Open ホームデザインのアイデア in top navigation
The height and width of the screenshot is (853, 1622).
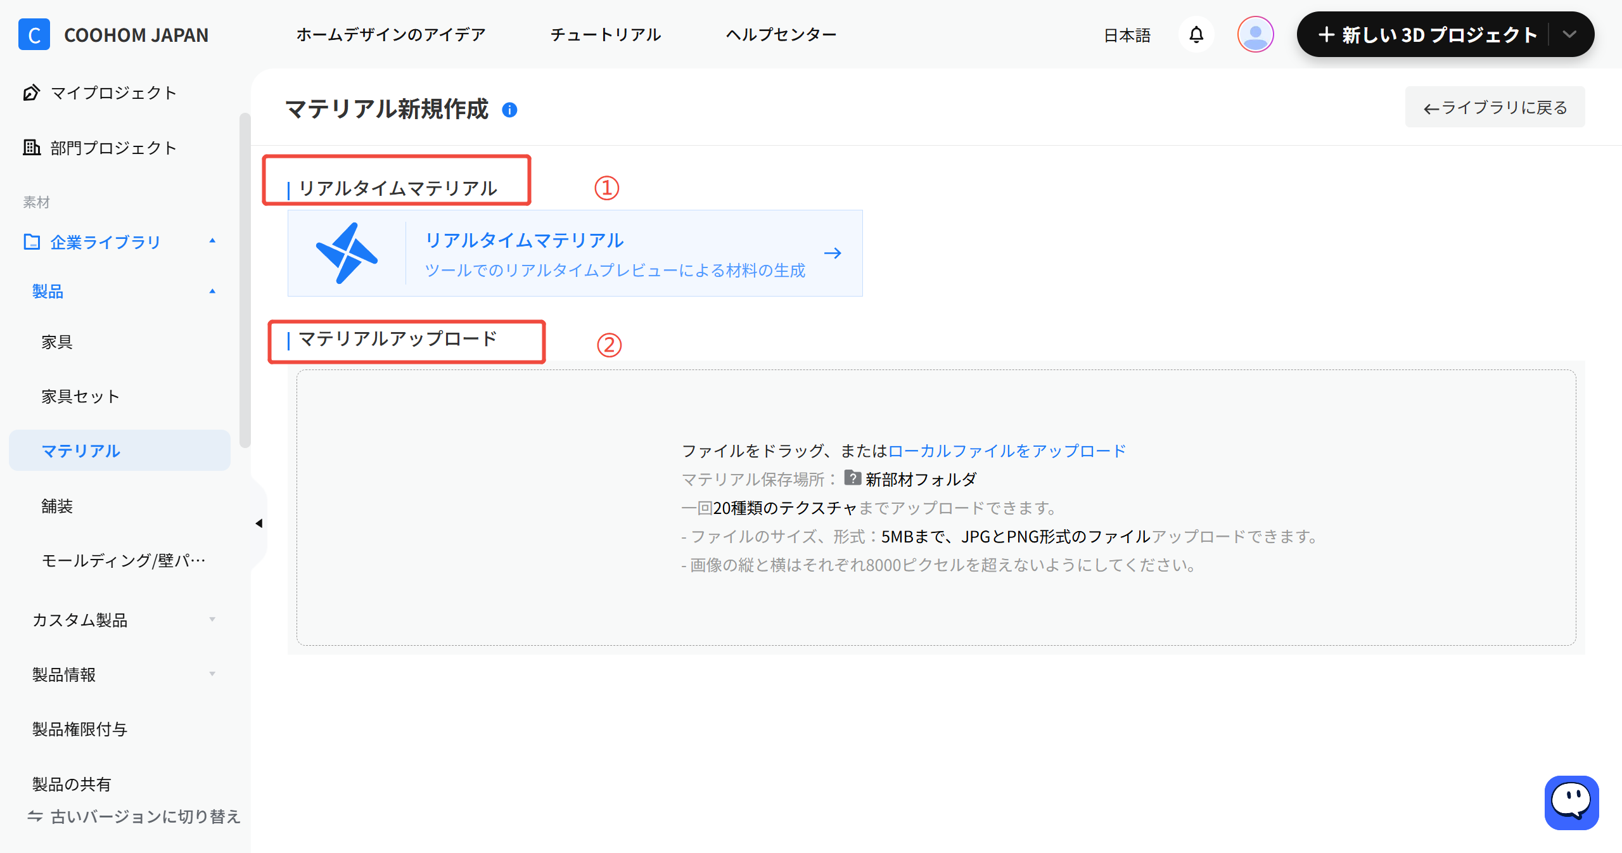391,34
